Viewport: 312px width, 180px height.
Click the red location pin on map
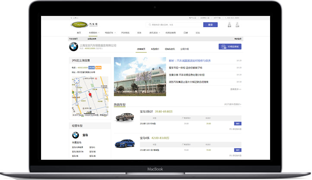tap(90, 95)
